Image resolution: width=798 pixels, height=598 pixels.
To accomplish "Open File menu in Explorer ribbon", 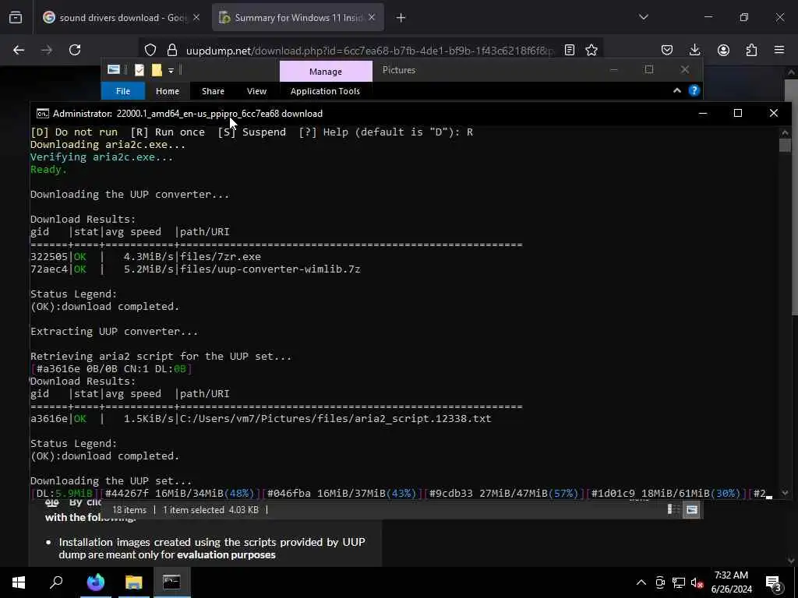I will pos(123,91).
